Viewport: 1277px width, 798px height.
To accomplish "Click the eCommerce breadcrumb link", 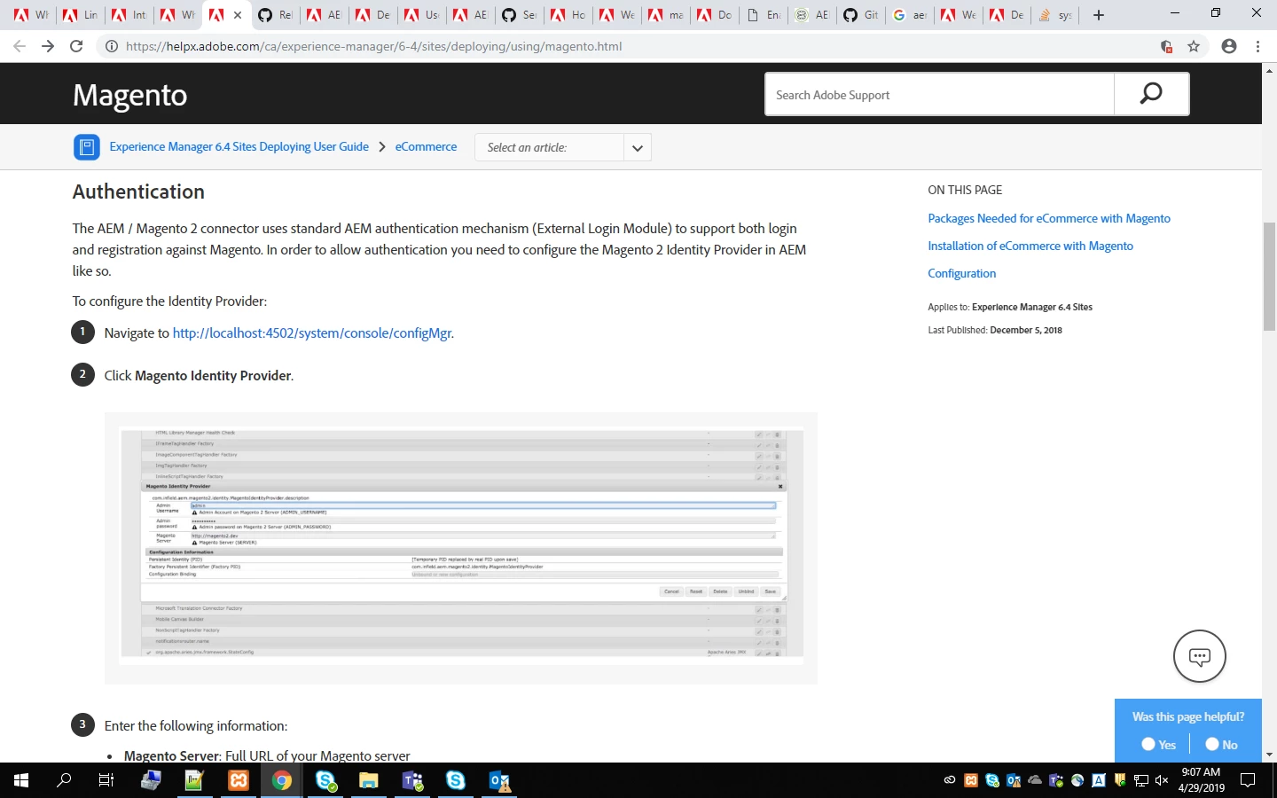I will pyautogui.click(x=426, y=147).
